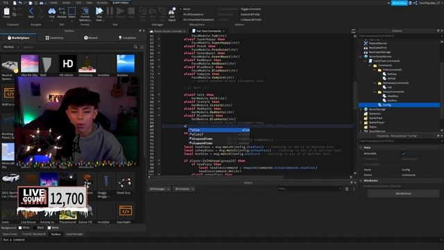Screen dimensions: 444x250
Task: Switch to Hat Face Commands script tab
Action: pyautogui.click(x=208, y=31)
